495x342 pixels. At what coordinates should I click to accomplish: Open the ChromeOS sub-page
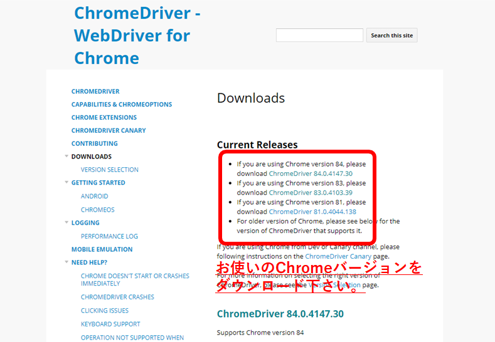[x=97, y=210]
